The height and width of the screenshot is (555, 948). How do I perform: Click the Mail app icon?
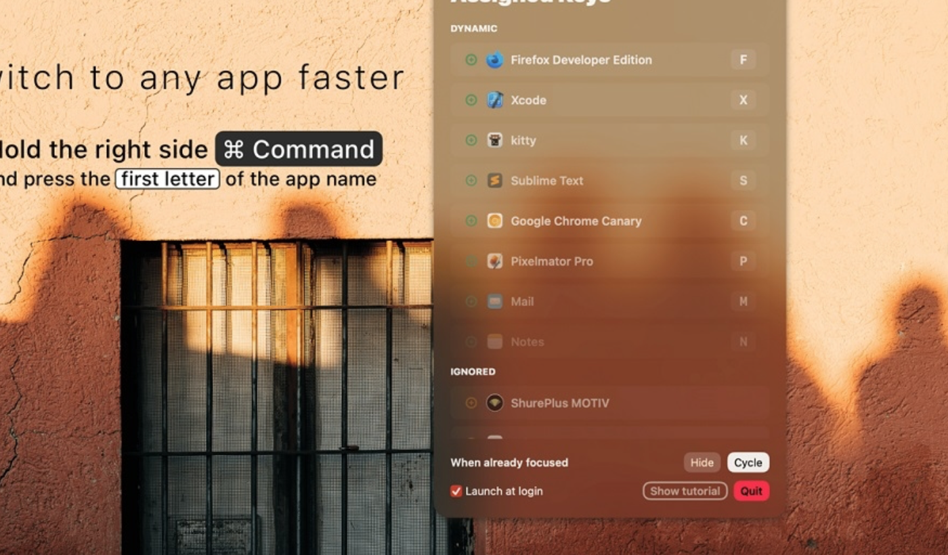pyautogui.click(x=495, y=301)
